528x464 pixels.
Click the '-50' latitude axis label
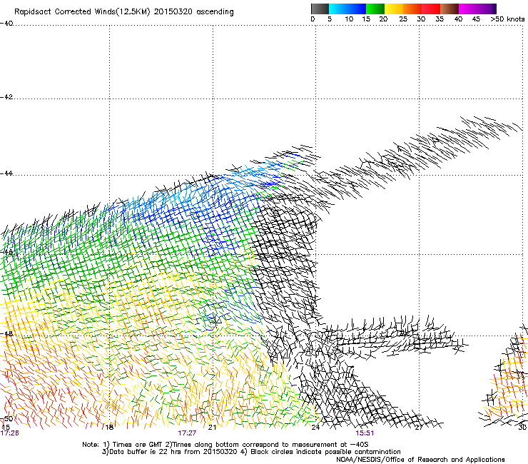[6, 419]
